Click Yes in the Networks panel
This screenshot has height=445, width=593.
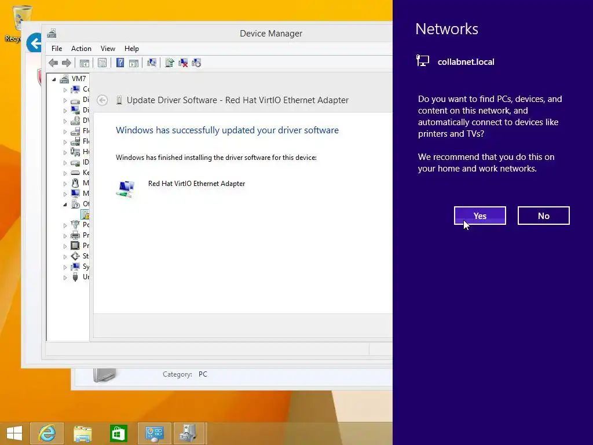click(x=479, y=216)
